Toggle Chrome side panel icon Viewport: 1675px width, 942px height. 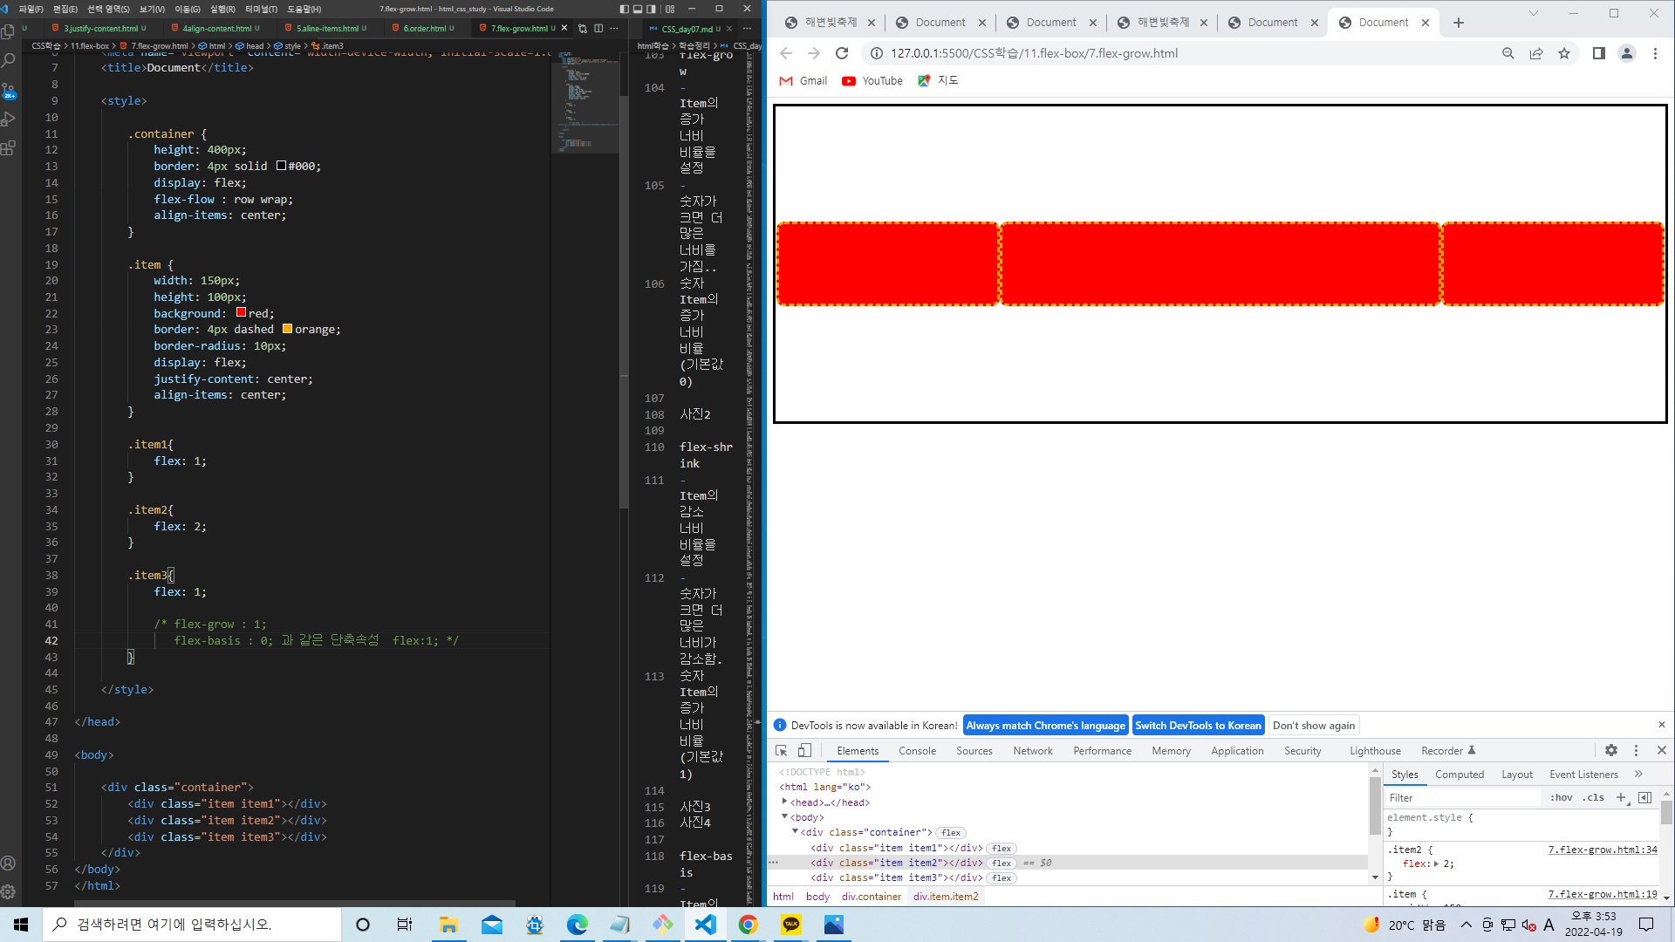point(1598,53)
